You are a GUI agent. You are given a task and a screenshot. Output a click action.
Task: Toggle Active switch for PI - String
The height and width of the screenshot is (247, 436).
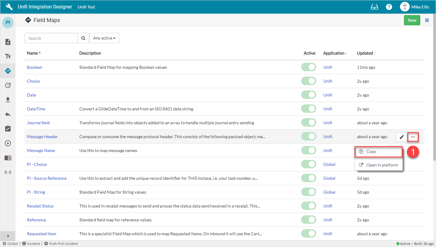click(308, 192)
